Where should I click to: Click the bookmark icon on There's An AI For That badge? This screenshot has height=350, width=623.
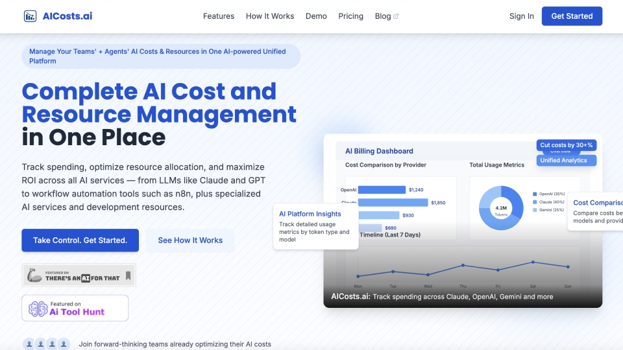point(128,275)
